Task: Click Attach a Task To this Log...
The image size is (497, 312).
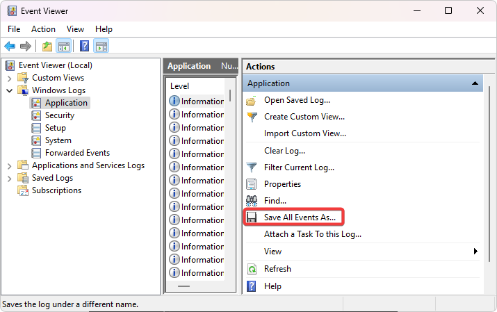Action: [312, 234]
